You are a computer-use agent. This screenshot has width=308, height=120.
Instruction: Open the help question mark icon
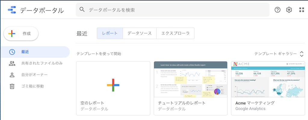(x=277, y=10)
